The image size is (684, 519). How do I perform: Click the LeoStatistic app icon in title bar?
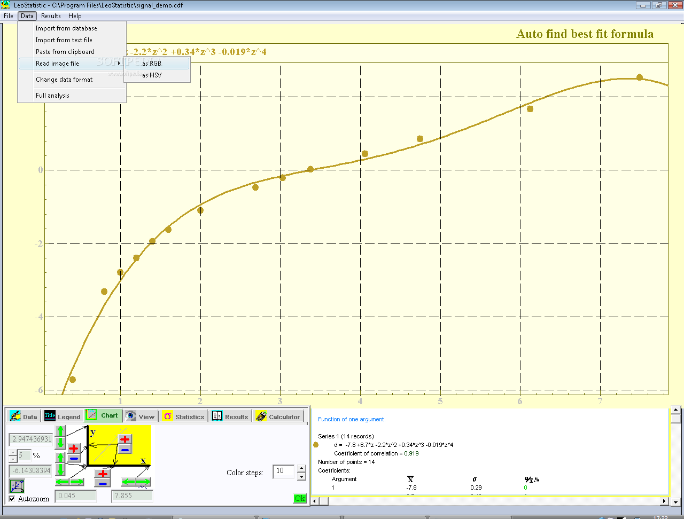[x=5, y=5]
